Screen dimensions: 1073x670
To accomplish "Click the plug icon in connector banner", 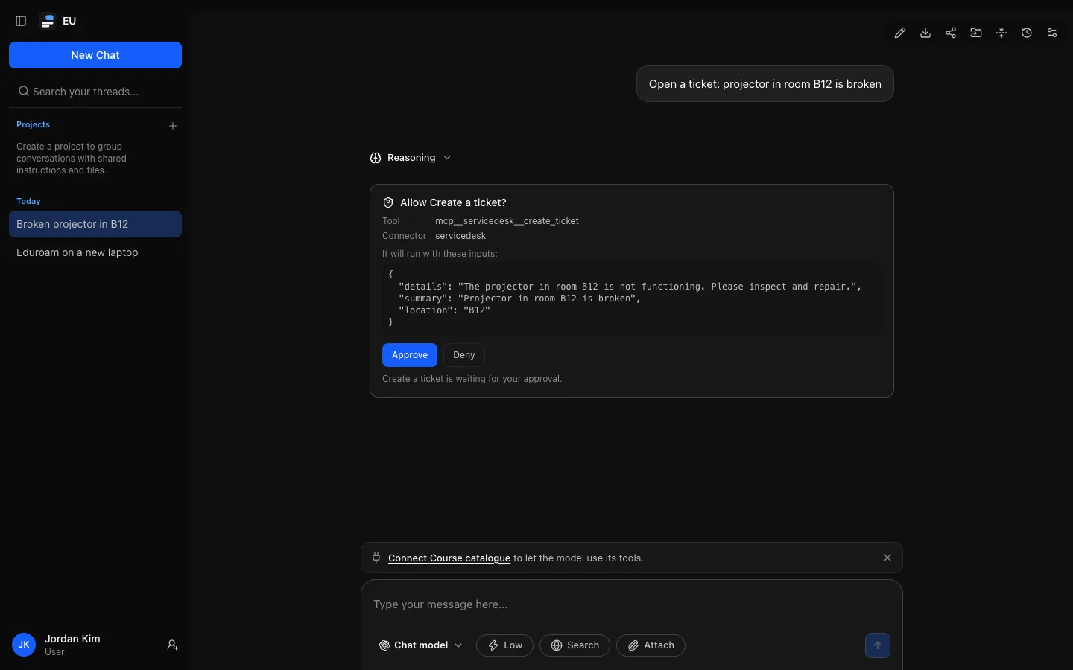I will click(376, 558).
